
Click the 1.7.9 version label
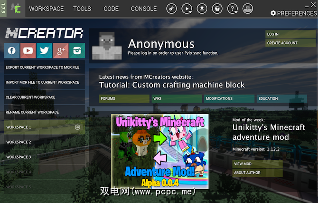[3, 9]
